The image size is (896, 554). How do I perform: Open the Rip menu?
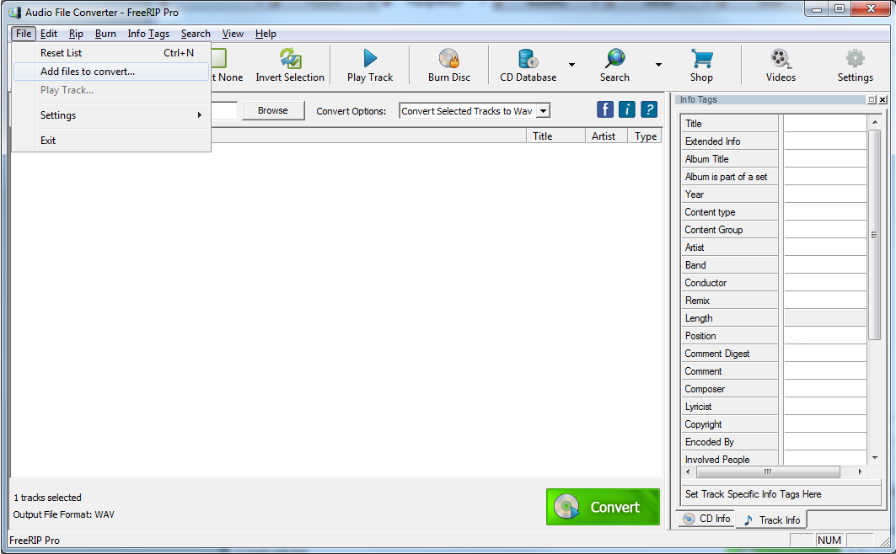[x=76, y=34]
